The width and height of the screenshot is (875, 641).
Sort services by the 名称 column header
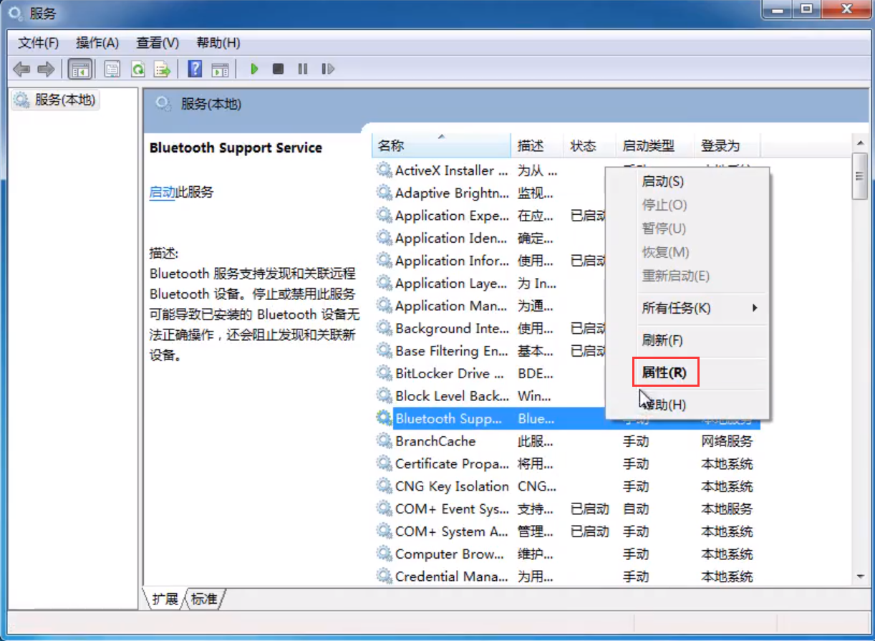[x=391, y=145]
